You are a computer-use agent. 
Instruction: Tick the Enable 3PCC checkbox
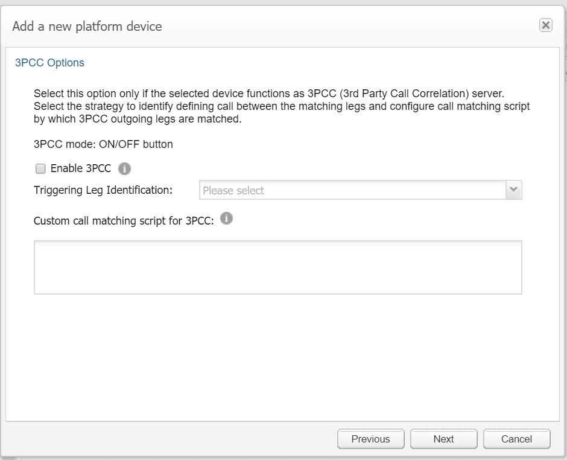tap(40, 169)
